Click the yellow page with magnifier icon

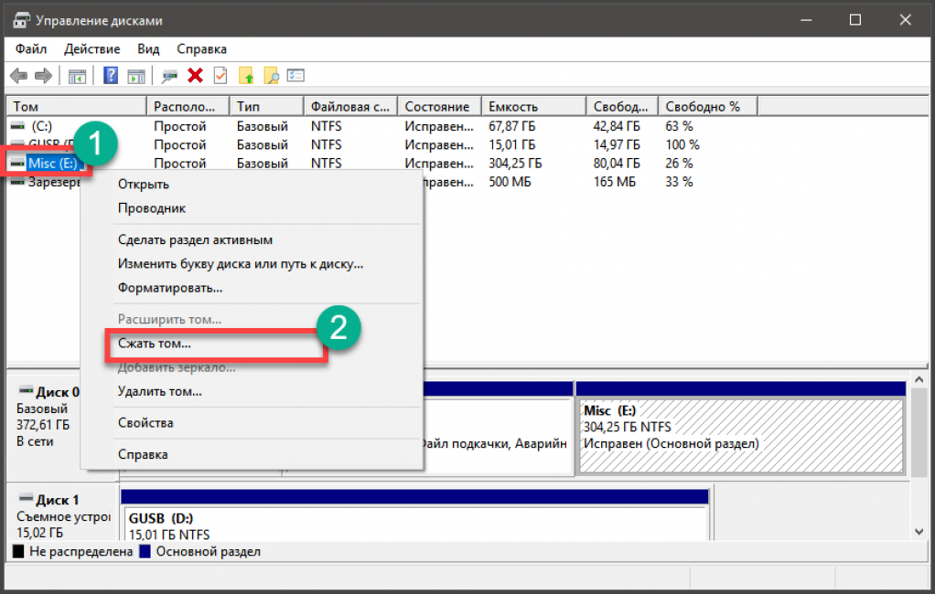click(x=271, y=76)
